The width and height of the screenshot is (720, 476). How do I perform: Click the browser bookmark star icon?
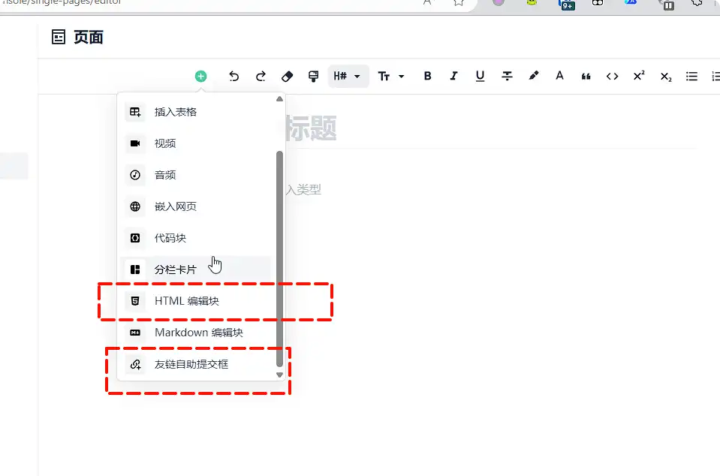458,3
